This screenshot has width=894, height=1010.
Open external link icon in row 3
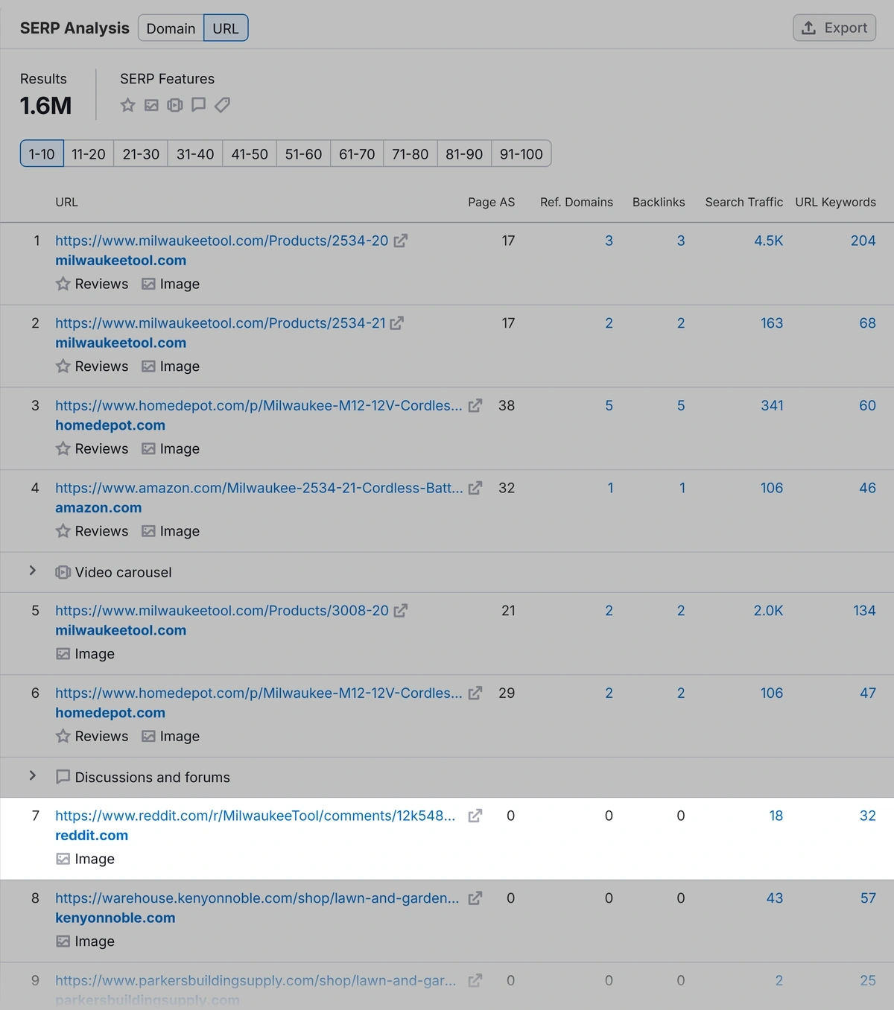click(x=475, y=405)
